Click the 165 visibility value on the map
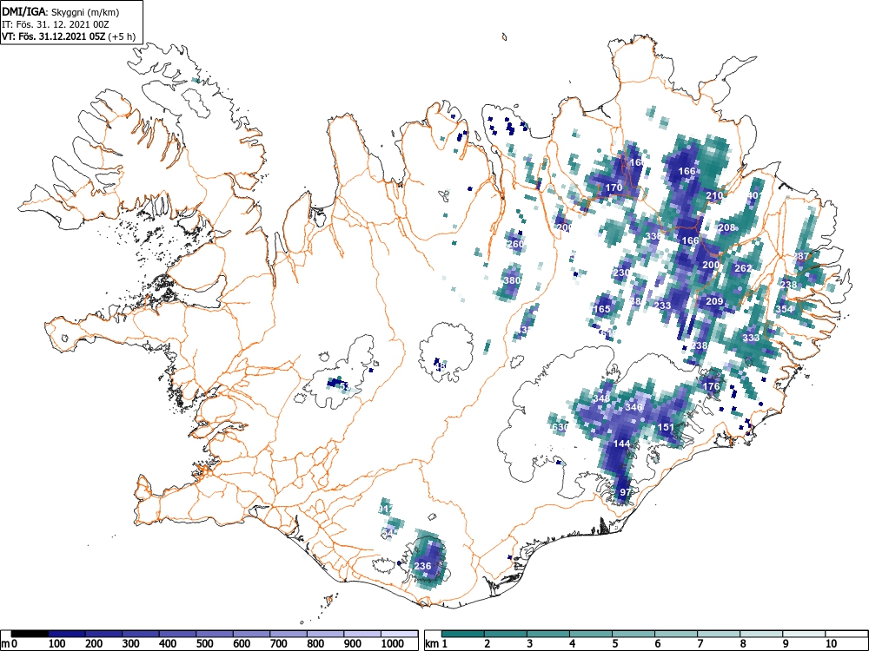Viewport: 869px width, 651px height. [x=602, y=310]
